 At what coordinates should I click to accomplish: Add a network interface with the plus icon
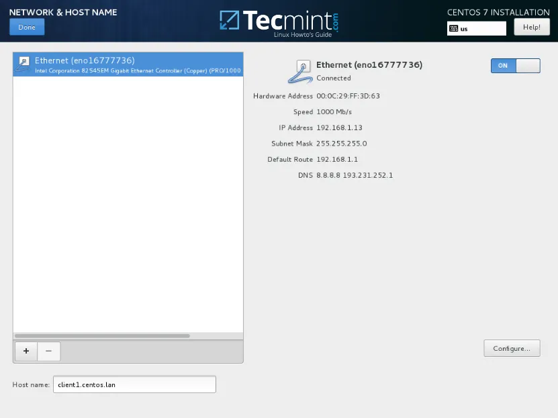coord(26,351)
